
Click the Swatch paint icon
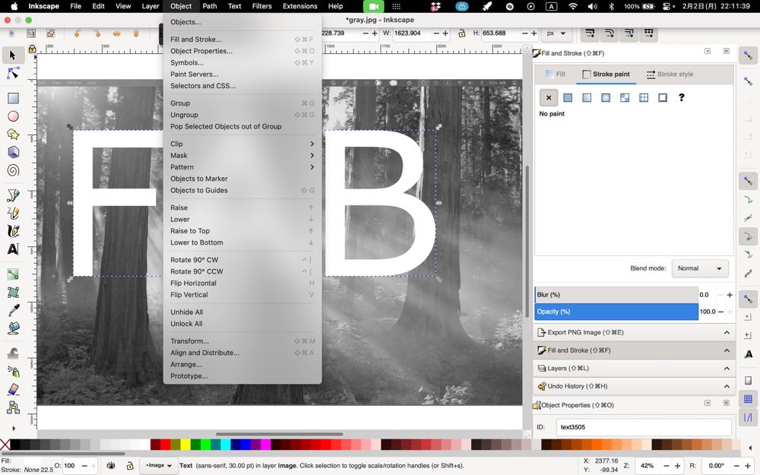click(x=663, y=98)
